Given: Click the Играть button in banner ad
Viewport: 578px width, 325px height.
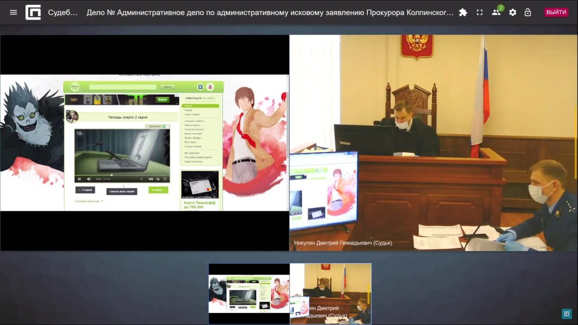Looking at the screenshot, I should point(162,99).
